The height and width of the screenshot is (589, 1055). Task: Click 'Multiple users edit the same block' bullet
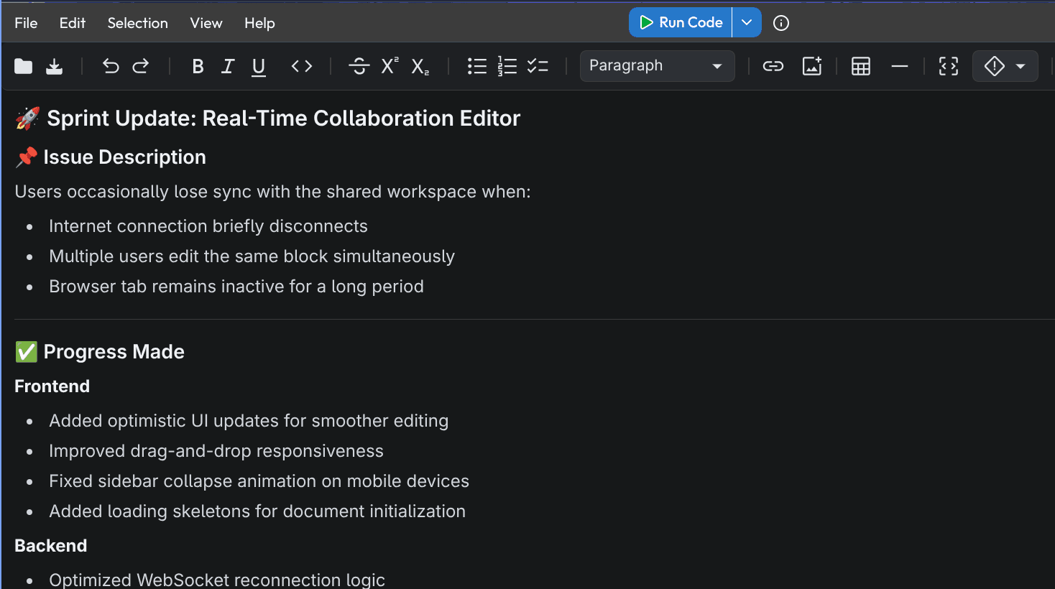pyautogui.click(x=252, y=256)
